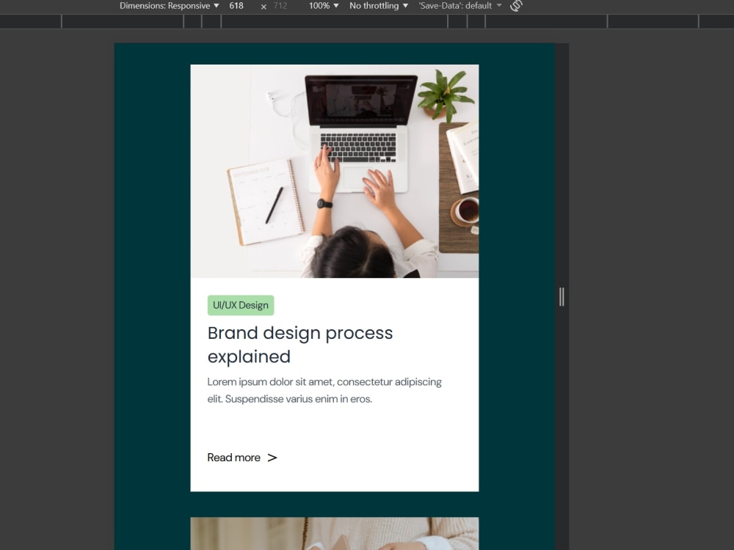Click the second card's image at bottom
Viewport: 734px width, 550px height.
tap(335, 534)
